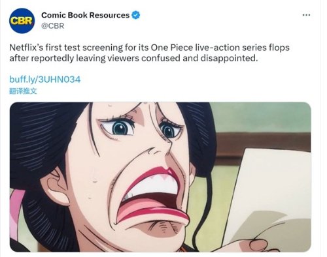Open Comic Book Resources display name

point(85,15)
